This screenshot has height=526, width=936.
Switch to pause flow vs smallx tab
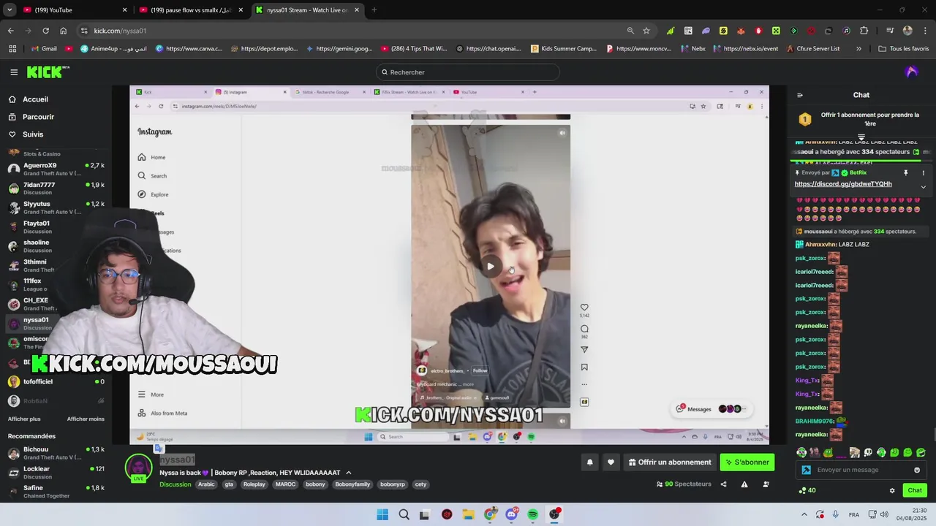[x=190, y=9]
